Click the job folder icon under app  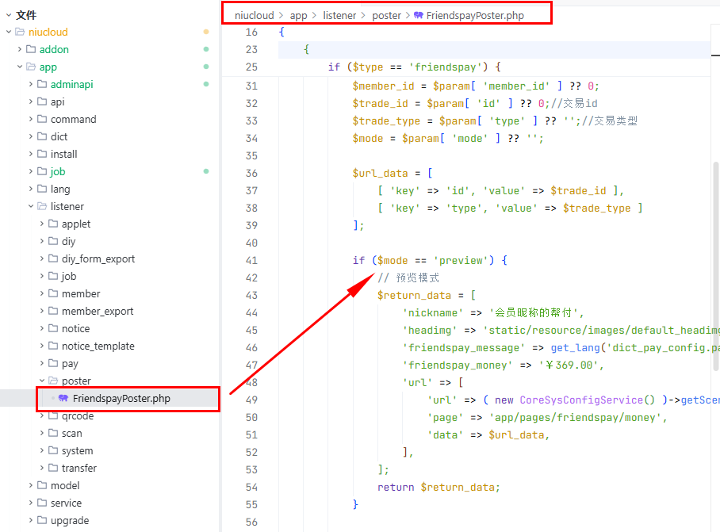42,172
